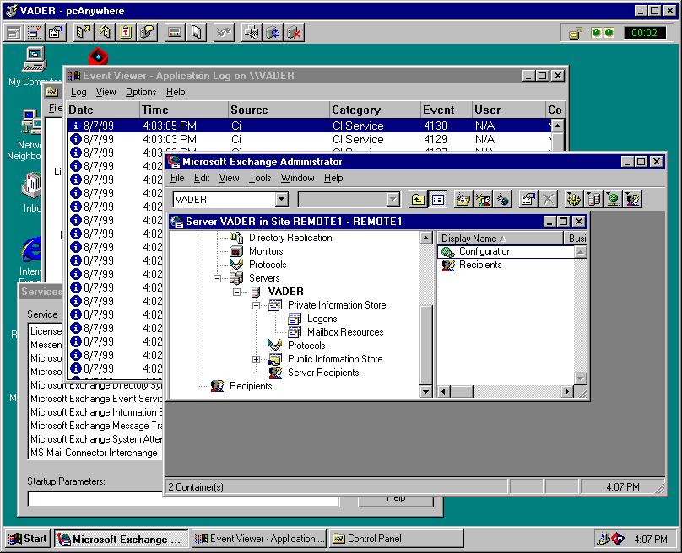
Task: Click the Internet Explorer desktop icon
Action: pos(32,250)
